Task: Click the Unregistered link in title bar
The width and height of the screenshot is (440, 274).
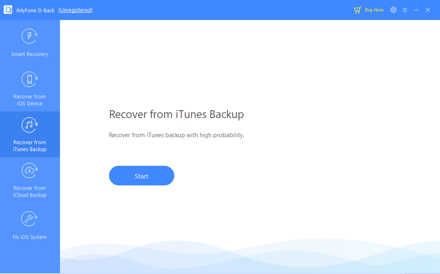Action: click(76, 10)
